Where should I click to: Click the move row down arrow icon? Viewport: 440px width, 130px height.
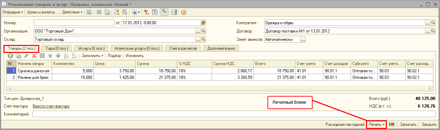click(x=58, y=56)
